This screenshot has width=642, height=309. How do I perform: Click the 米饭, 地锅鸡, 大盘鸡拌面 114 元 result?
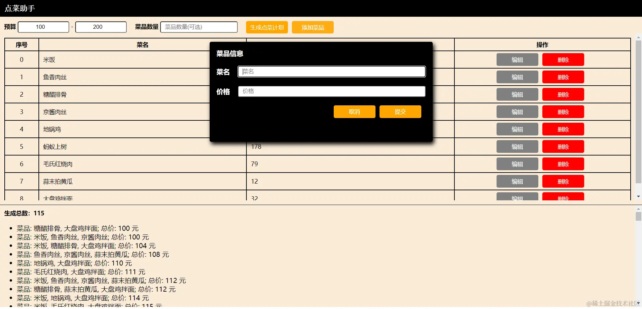point(83,298)
